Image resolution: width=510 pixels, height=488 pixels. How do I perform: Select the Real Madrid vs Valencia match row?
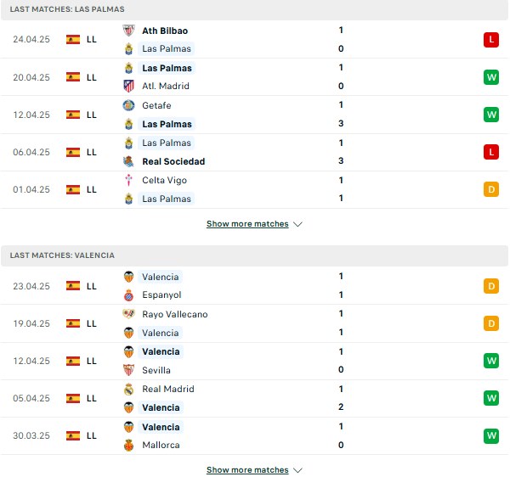point(255,398)
